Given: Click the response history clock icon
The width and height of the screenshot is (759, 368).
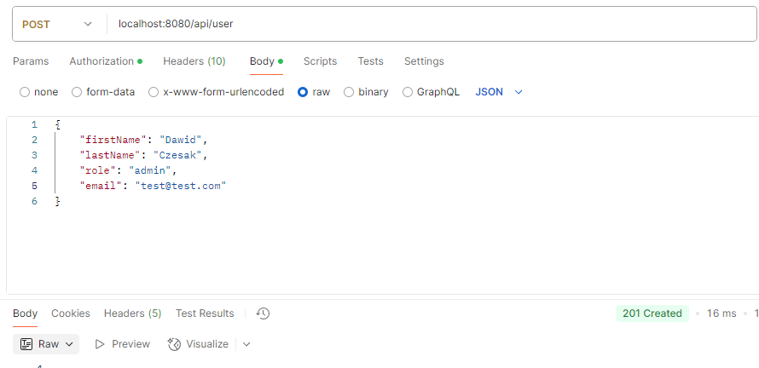Looking at the screenshot, I should (x=263, y=313).
